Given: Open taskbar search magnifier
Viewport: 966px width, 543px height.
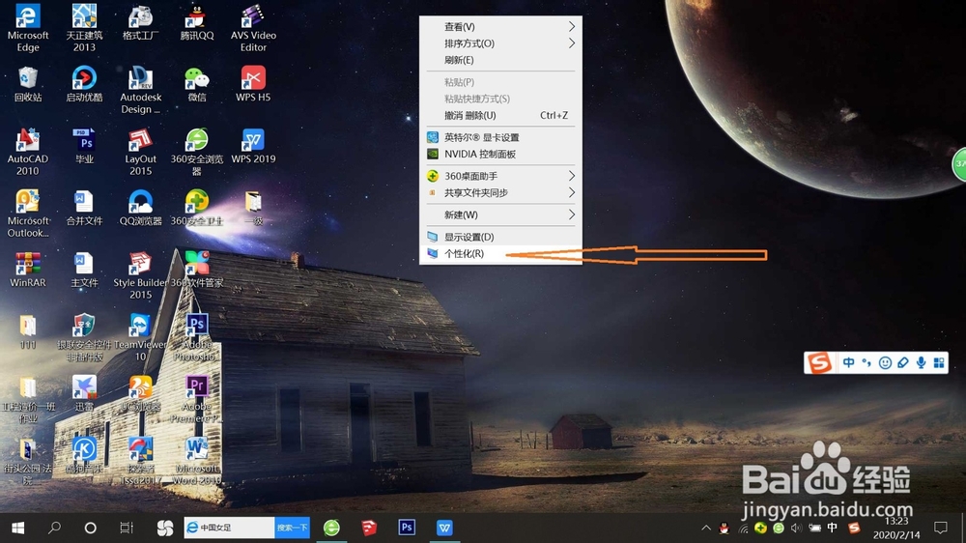Looking at the screenshot, I should tap(54, 528).
